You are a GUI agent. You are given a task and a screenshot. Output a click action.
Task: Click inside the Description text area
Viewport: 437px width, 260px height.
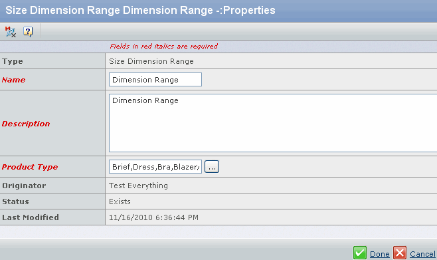(273, 123)
